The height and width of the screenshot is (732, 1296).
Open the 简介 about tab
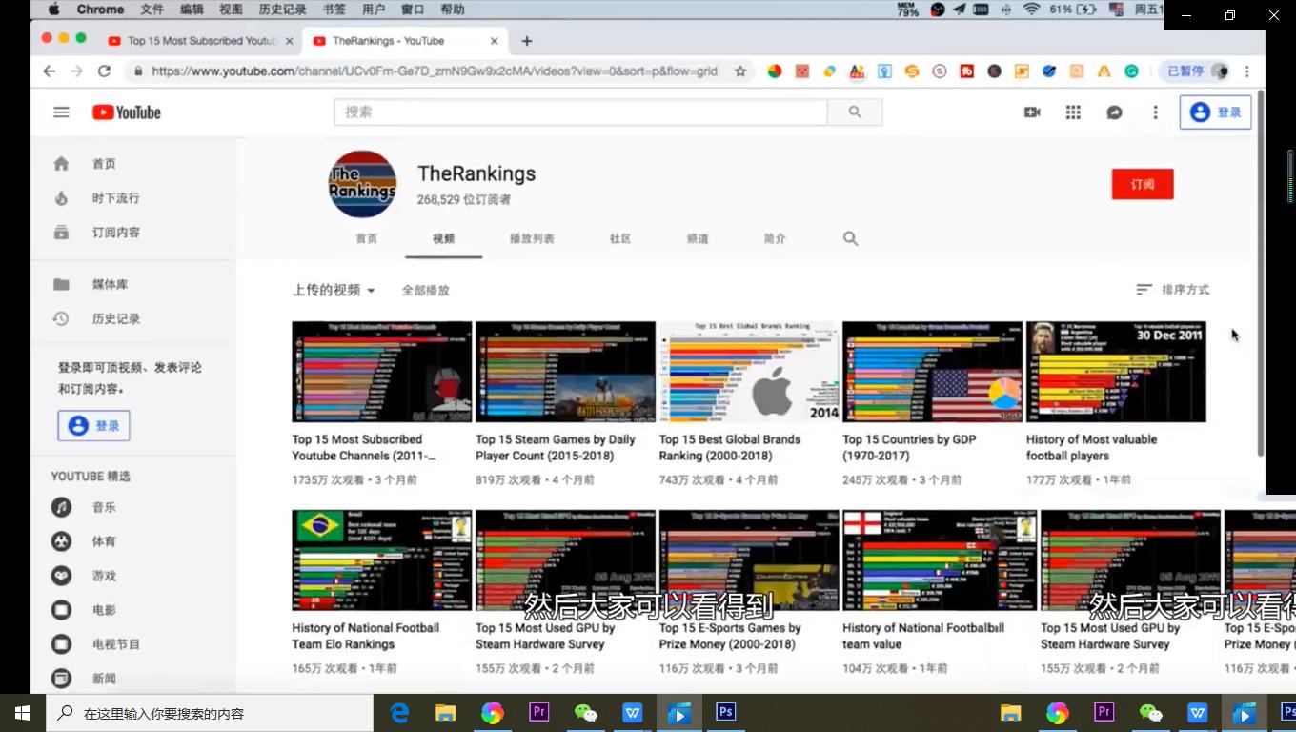775,239
